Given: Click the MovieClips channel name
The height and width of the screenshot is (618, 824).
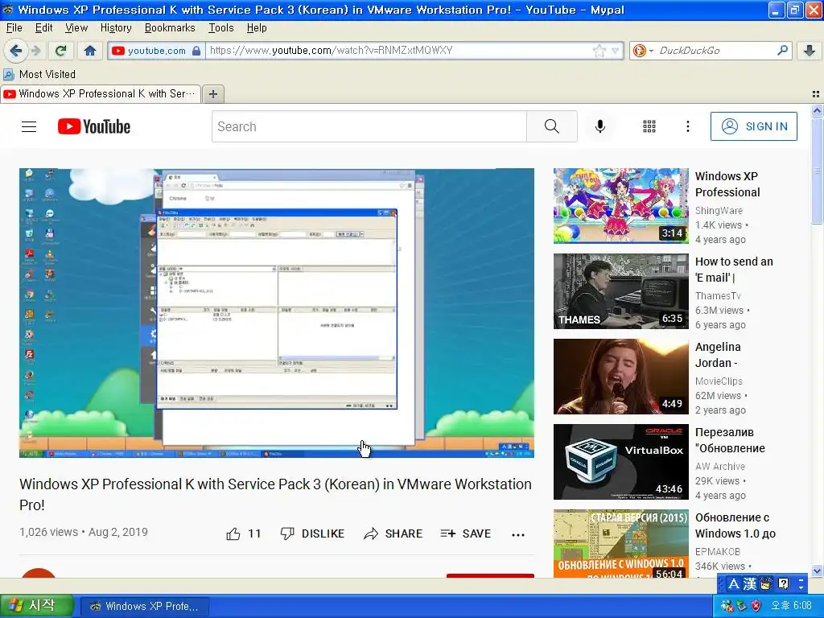Looking at the screenshot, I should click(719, 381).
